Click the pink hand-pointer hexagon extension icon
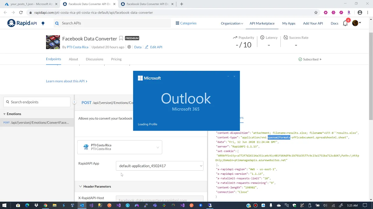The width and height of the screenshot is (373, 209). [x=333, y=12]
